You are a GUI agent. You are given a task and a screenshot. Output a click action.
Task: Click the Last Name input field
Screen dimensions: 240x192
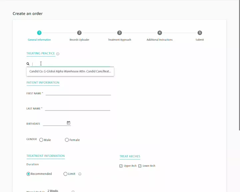(x=77, y=108)
